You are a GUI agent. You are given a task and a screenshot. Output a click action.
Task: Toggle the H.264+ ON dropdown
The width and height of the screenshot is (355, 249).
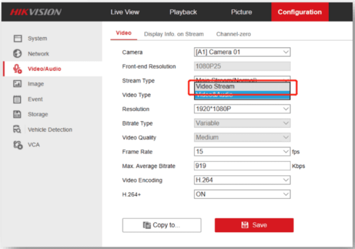pyautogui.click(x=242, y=194)
